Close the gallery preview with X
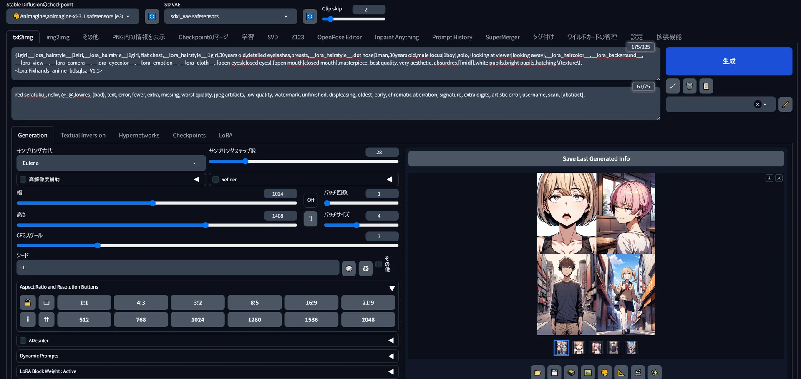This screenshot has height=379, width=801. coord(778,178)
